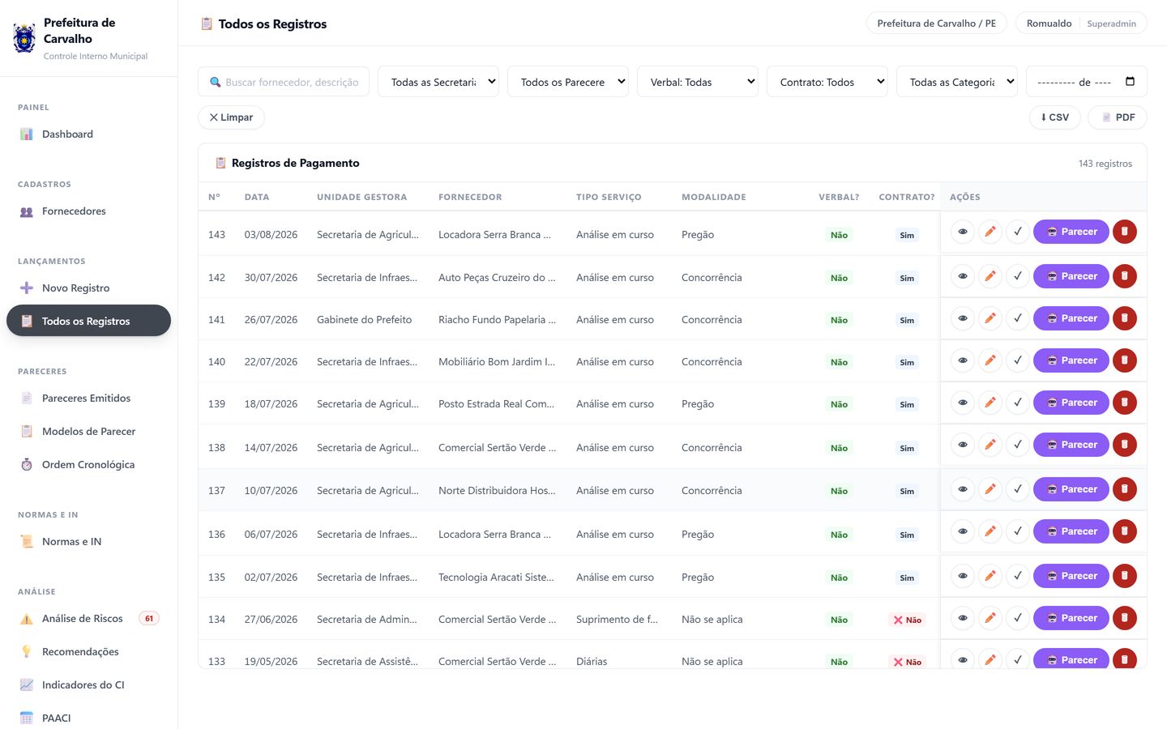Delete record 137 trash icon

pyautogui.click(x=1125, y=489)
